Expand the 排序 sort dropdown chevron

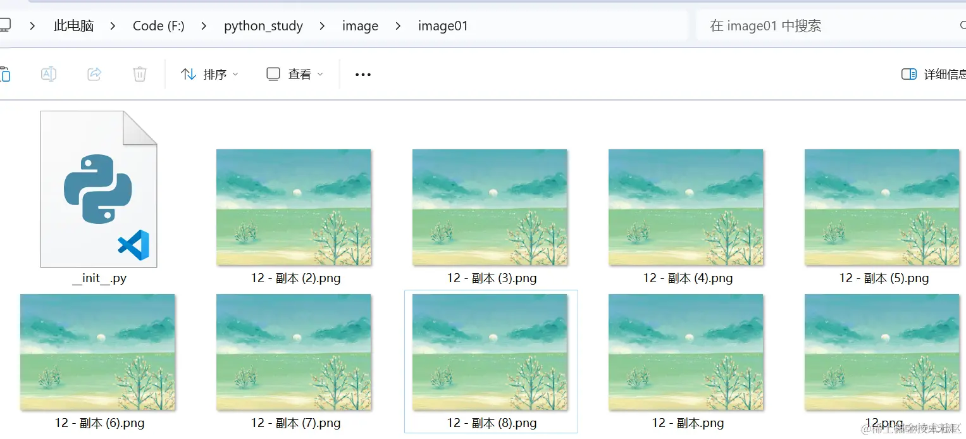coord(235,74)
